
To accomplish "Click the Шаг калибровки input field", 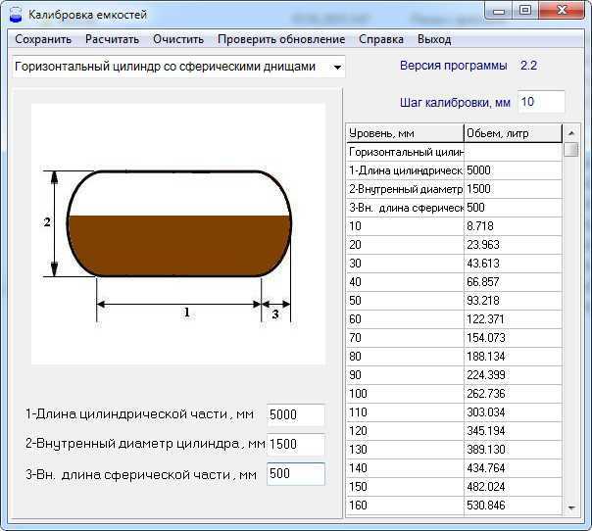I will 541,102.
